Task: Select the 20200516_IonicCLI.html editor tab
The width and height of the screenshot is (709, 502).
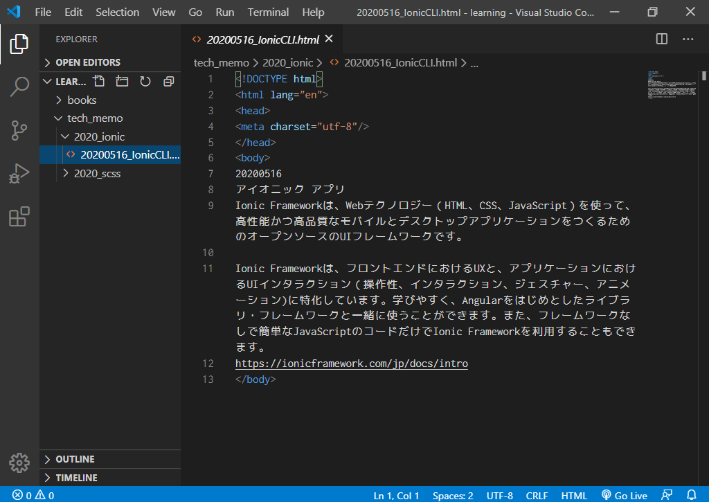Action: point(262,39)
